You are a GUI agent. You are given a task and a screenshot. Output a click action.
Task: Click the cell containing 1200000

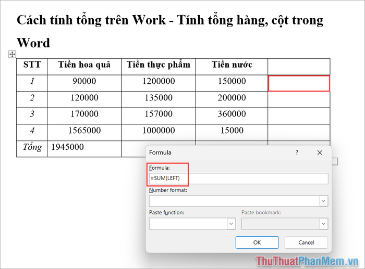[159, 83]
